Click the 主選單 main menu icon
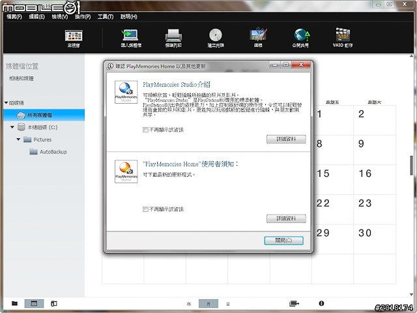This screenshot has height=313, width=417. coord(74,37)
